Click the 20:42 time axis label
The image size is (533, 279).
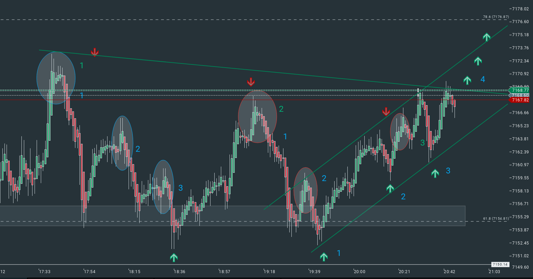(449, 272)
